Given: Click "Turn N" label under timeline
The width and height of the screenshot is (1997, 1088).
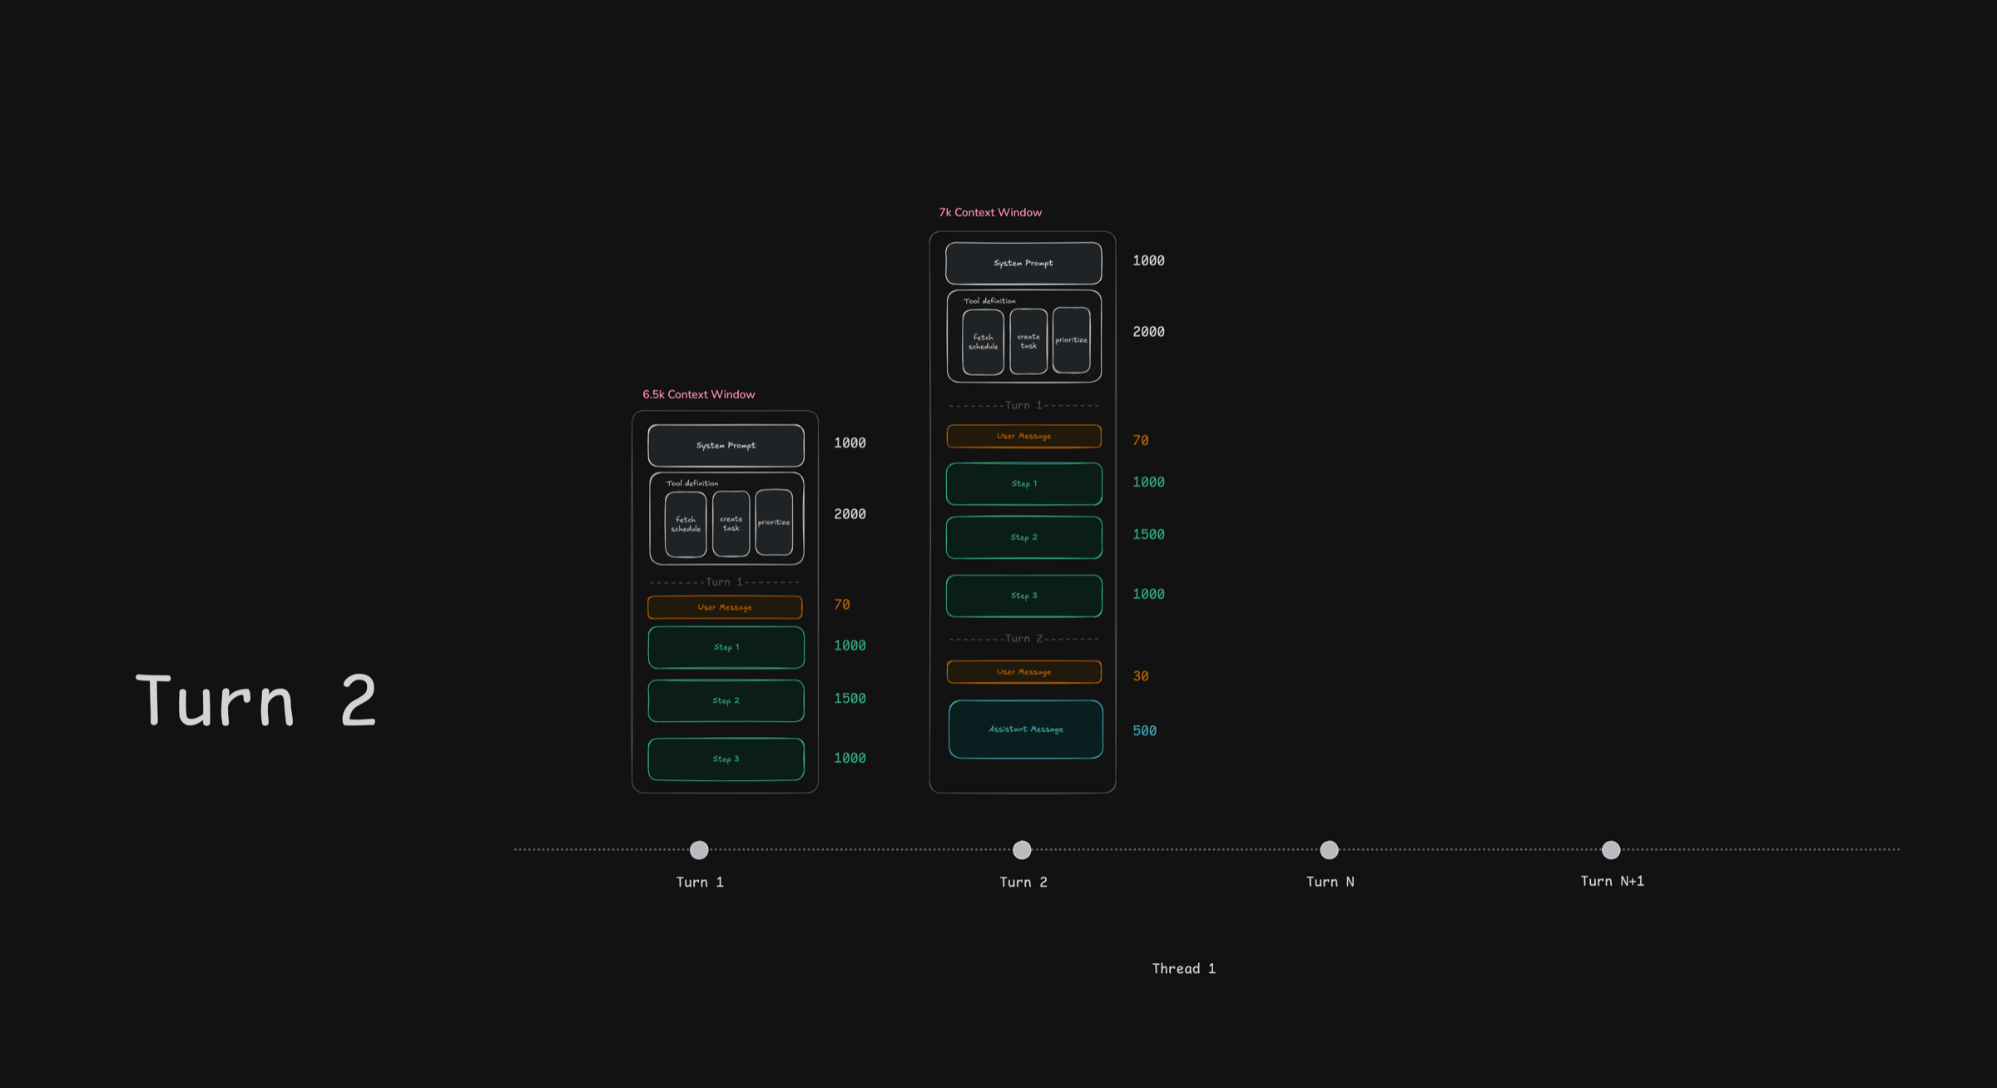Looking at the screenshot, I should (x=1330, y=882).
